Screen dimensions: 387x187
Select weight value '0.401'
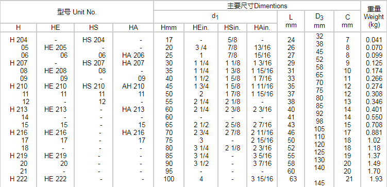(x=374, y=110)
